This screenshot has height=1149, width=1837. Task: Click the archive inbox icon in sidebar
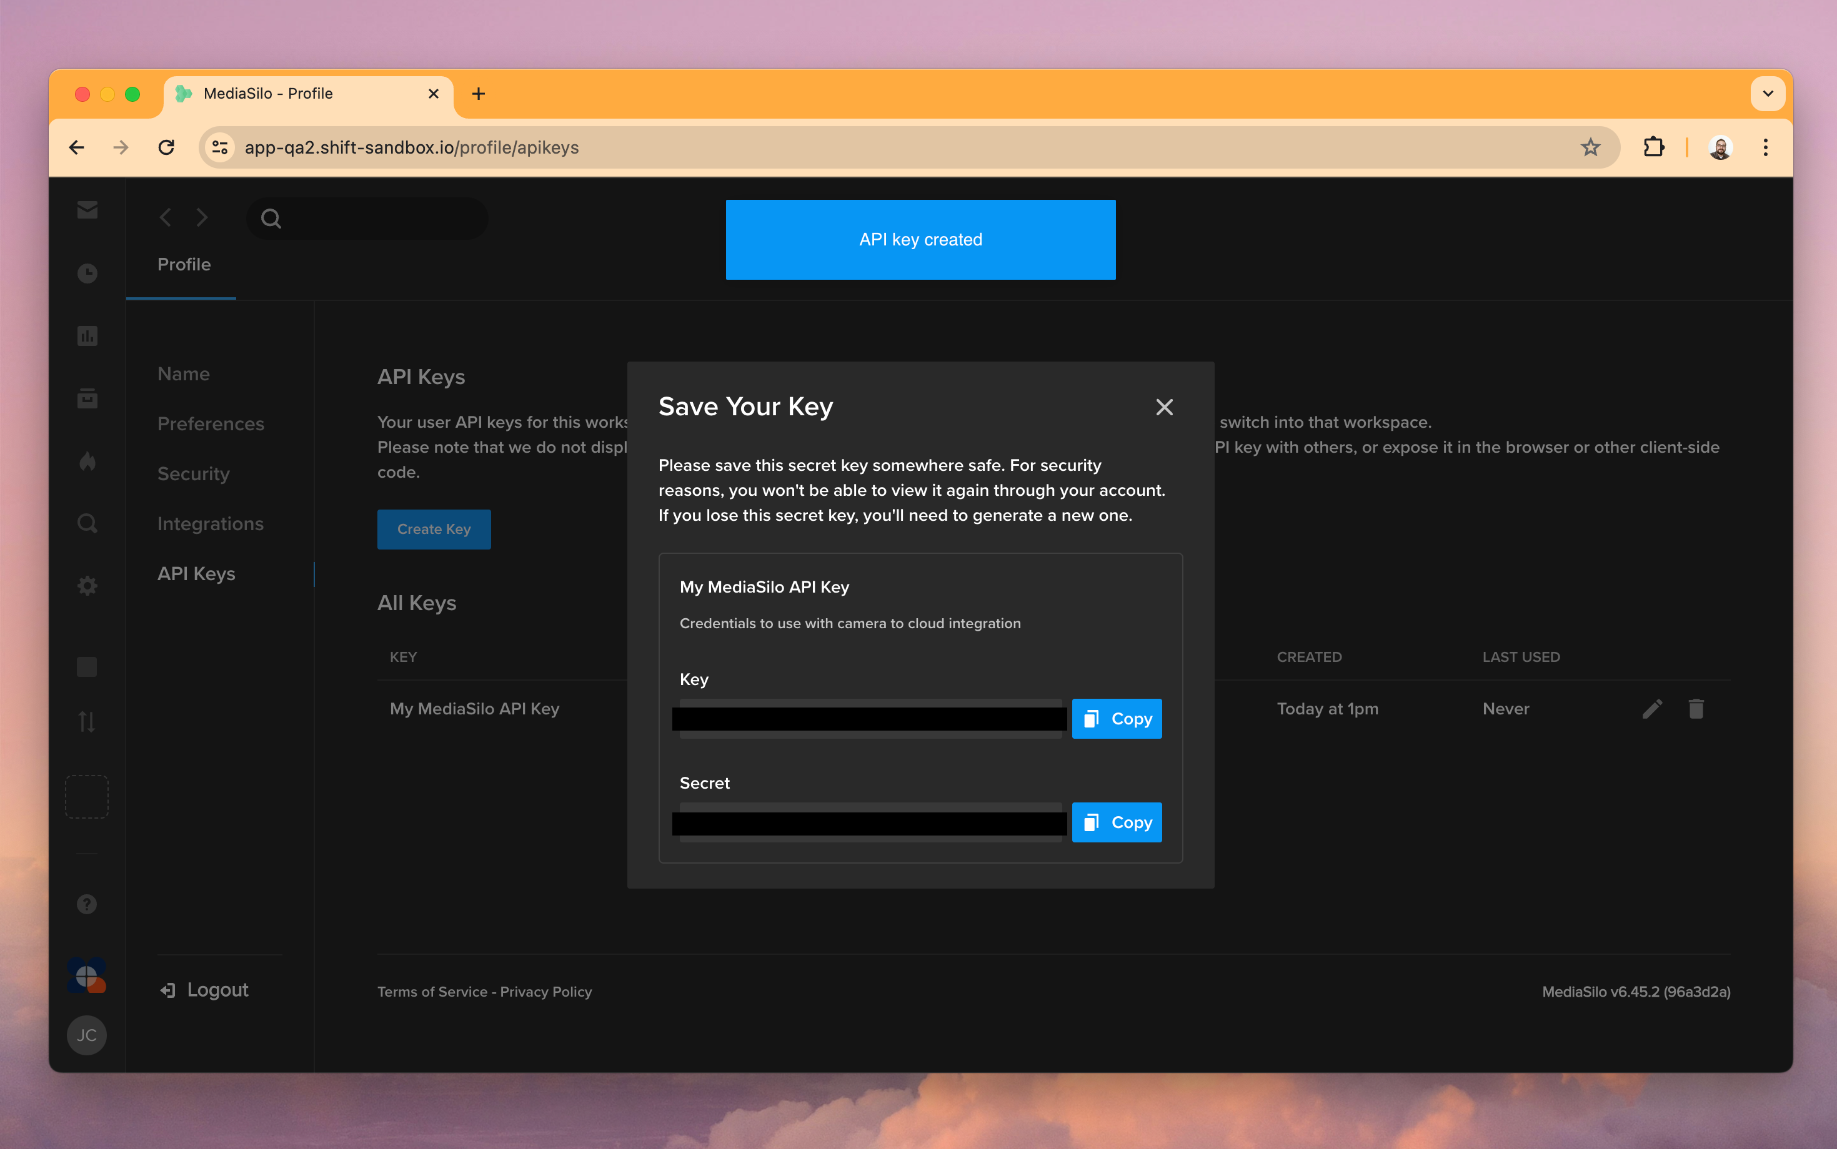tap(87, 398)
